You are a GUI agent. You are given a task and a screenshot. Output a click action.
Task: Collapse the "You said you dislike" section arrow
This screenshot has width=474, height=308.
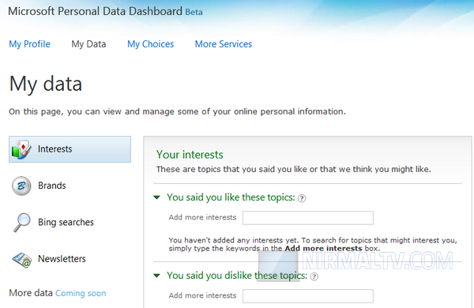[156, 276]
